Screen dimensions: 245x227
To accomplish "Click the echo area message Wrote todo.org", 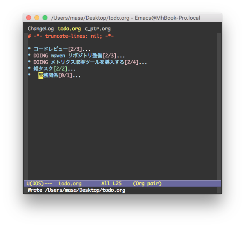I will (76, 190).
